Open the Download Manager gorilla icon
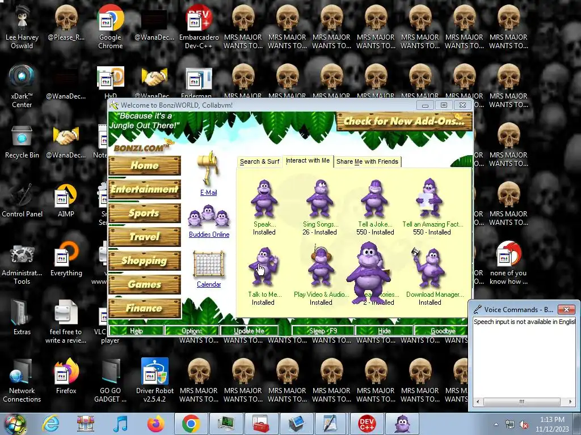 click(x=428, y=268)
